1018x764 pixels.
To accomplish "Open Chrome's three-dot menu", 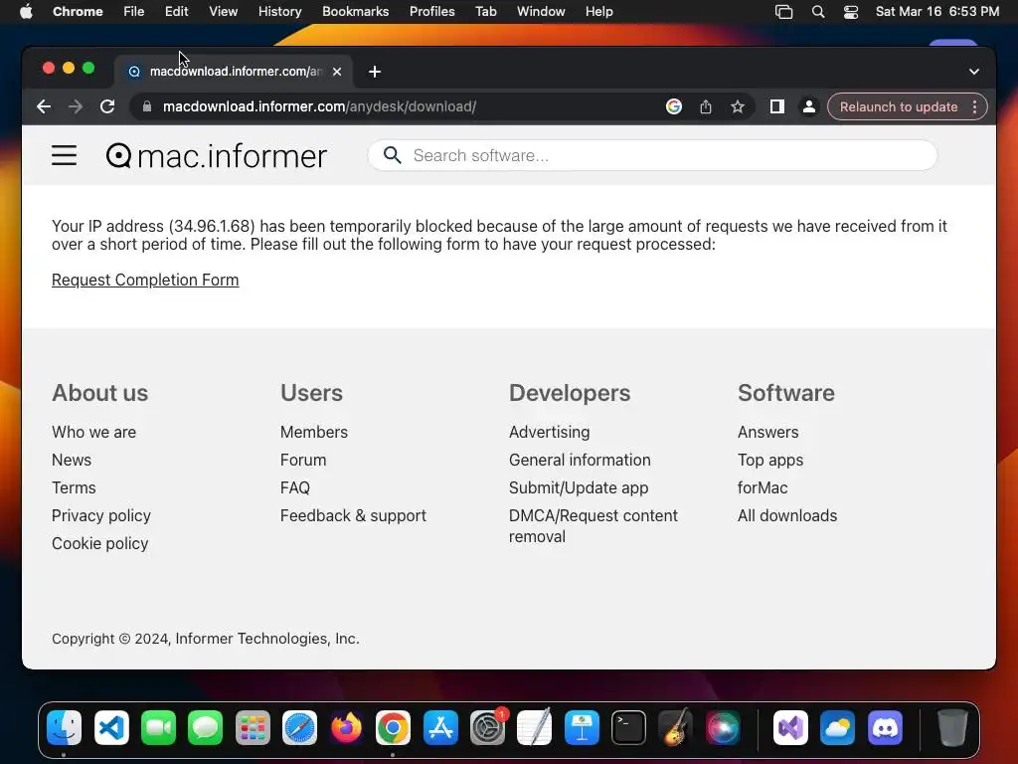I will [x=974, y=106].
